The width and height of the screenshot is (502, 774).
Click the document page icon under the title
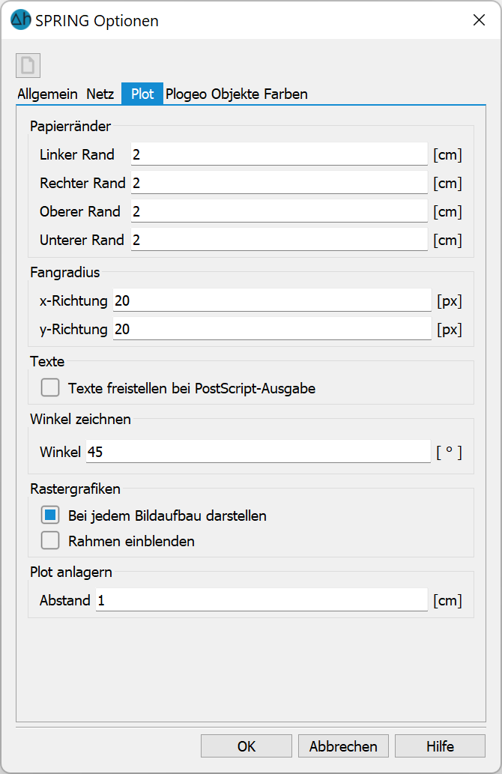coord(28,65)
